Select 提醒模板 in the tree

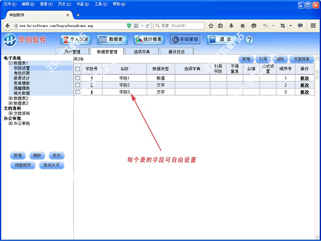(x=22, y=88)
